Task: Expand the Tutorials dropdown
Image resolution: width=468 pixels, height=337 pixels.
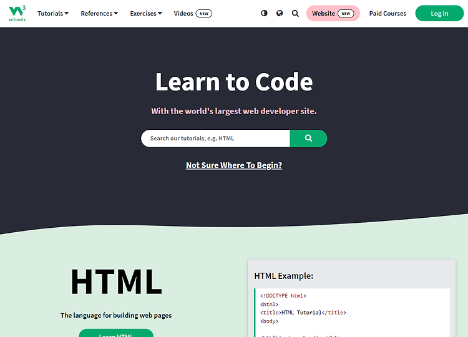Action: (x=53, y=14)
